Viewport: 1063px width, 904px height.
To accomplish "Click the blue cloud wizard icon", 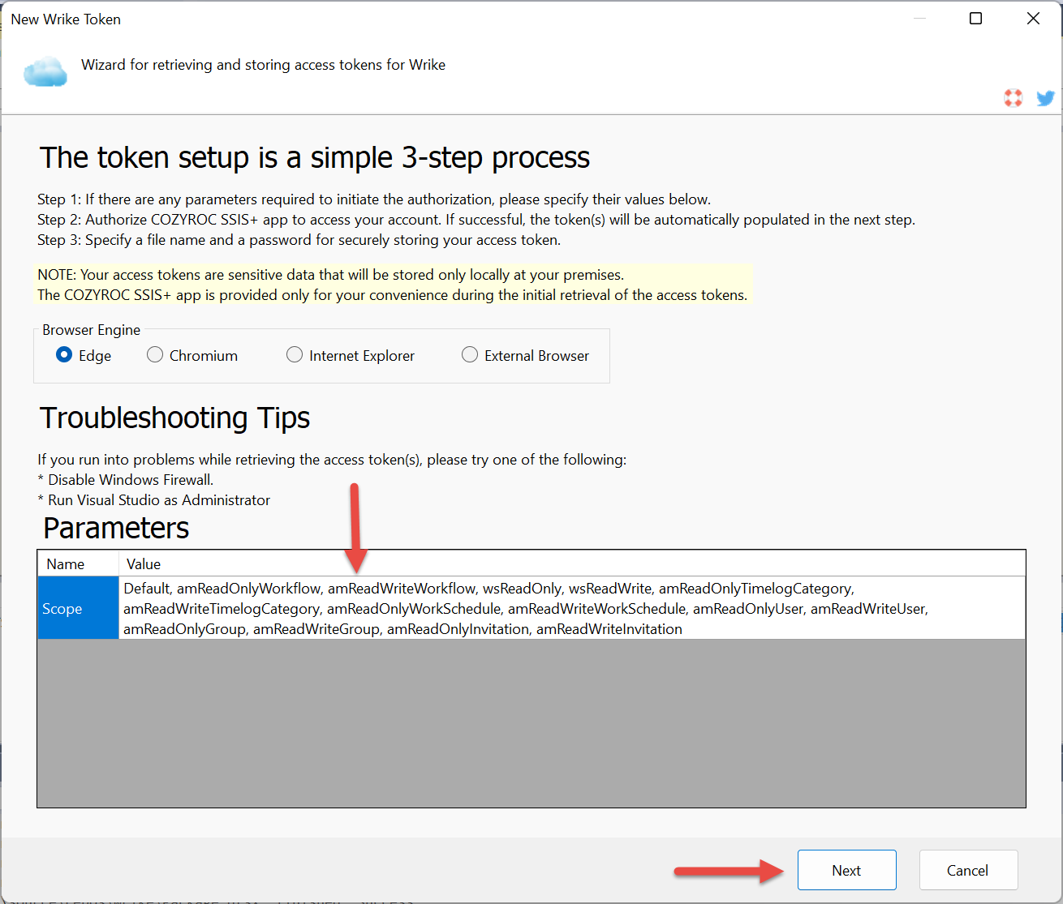I will (x=45, y=72).
